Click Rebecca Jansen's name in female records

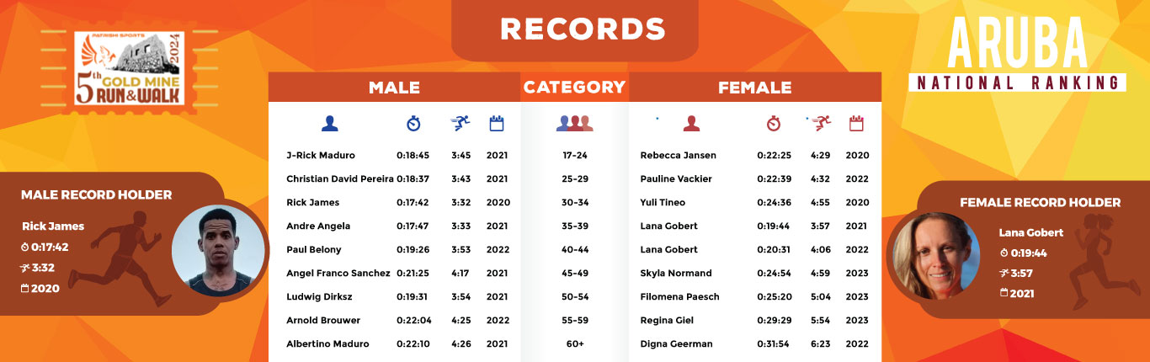coord(678,156)
